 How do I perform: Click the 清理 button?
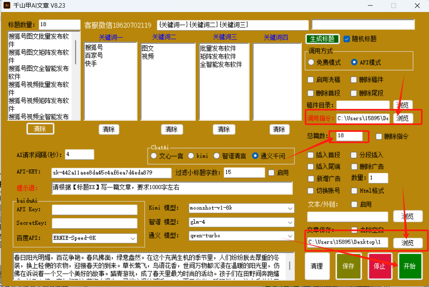coord(316,266)
